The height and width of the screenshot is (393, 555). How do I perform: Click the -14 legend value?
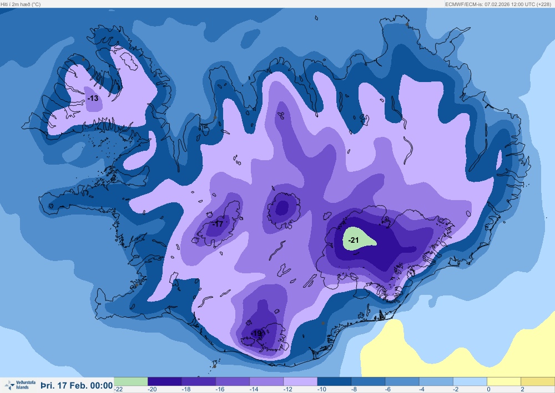tap(254, 390)
